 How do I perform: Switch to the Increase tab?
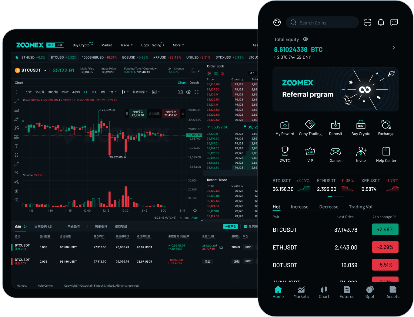coord(299,207)
